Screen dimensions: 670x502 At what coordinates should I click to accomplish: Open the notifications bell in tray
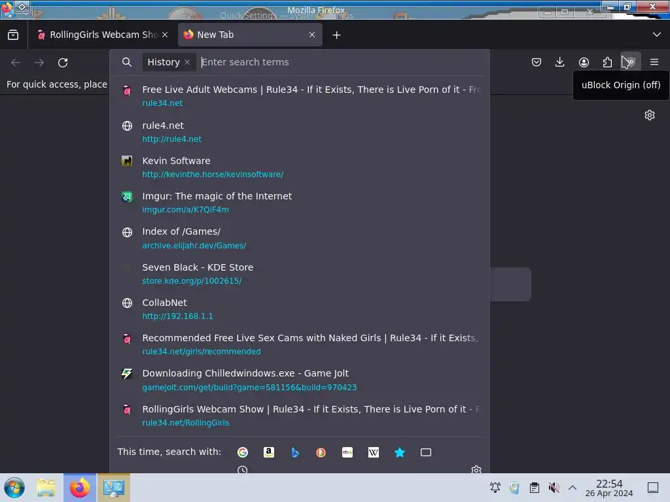click(x=495, y=488)
